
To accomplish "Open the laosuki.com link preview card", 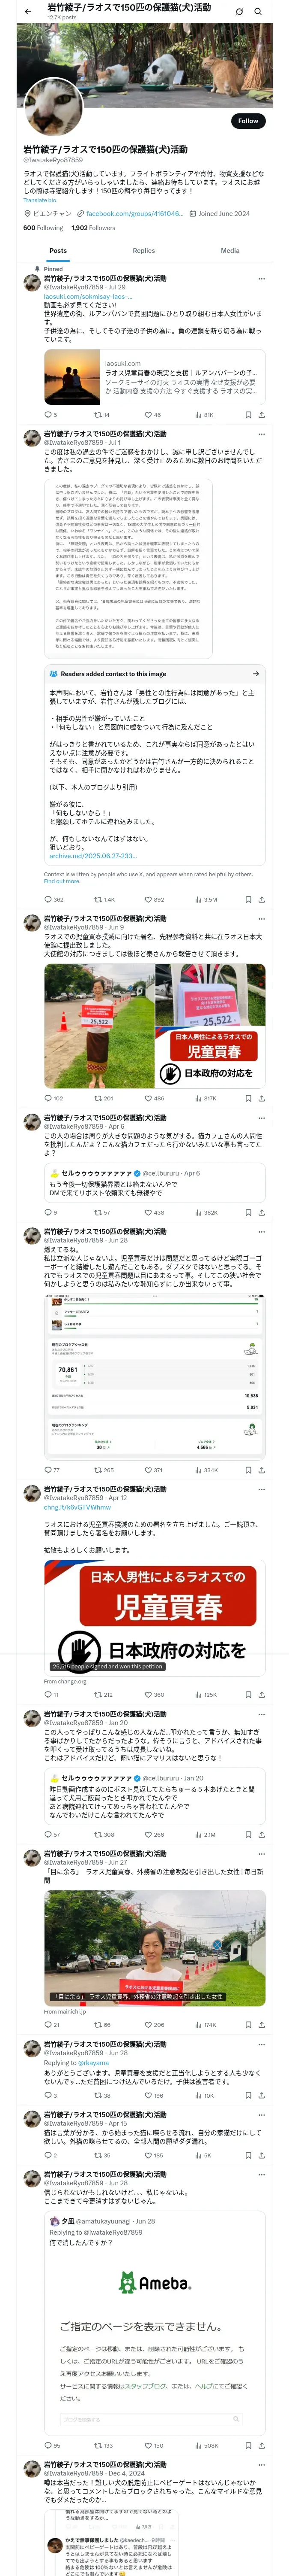I will point(155,377).
